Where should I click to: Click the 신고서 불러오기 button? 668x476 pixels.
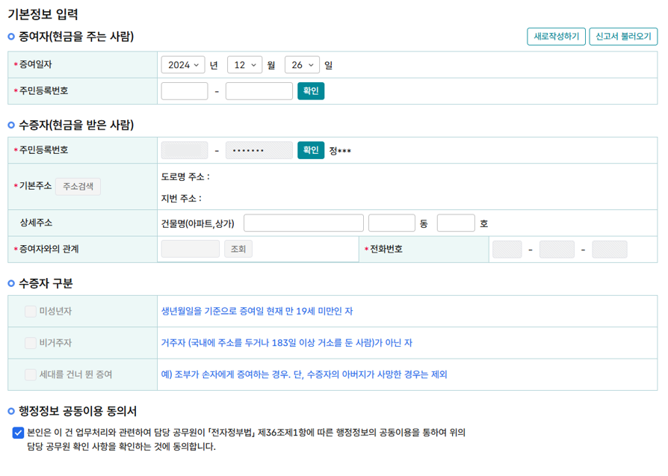click(x=624, y=37)
